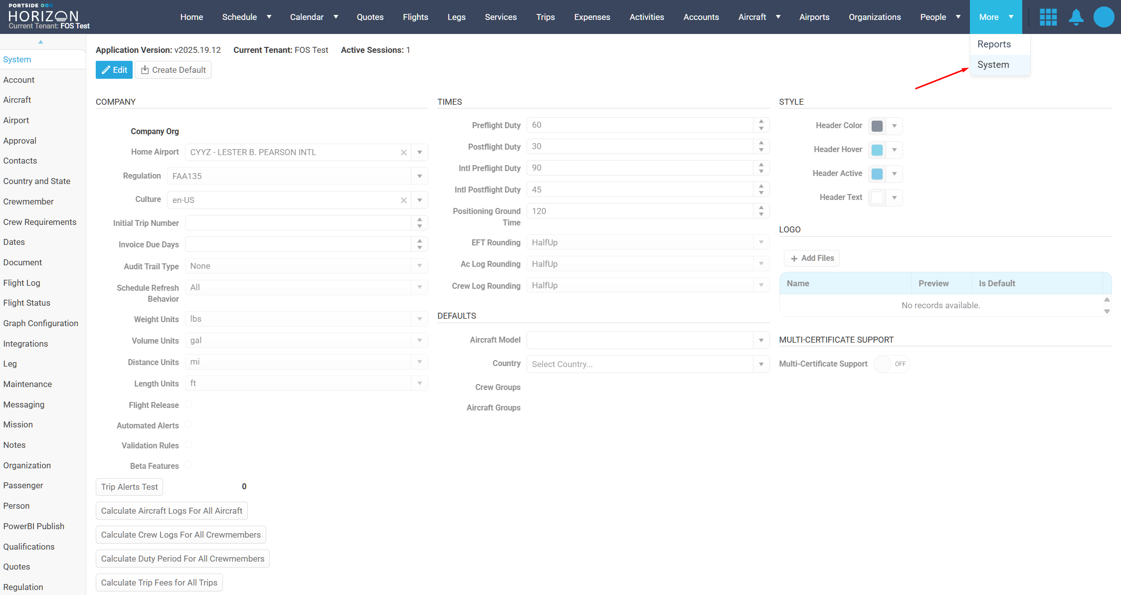Viewport: 1121px width, 595px height.
Task: Enable the Beta Features checkbox
Action: coord(188,465)
